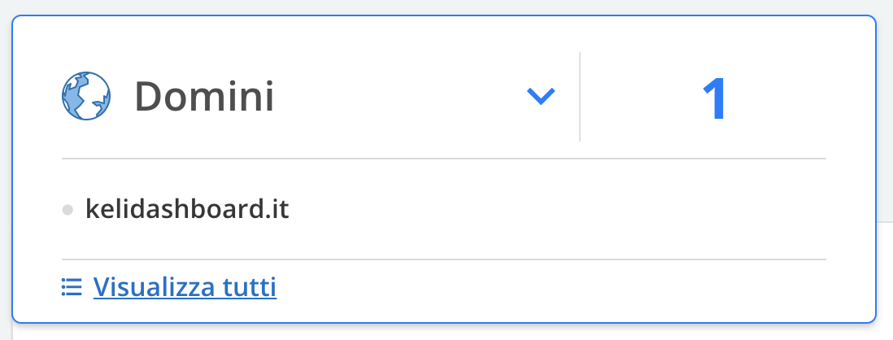The height and width of the screenshot is (340, 893).
Task: Open kelidashboard.it domain details
Action: [187, 210]
